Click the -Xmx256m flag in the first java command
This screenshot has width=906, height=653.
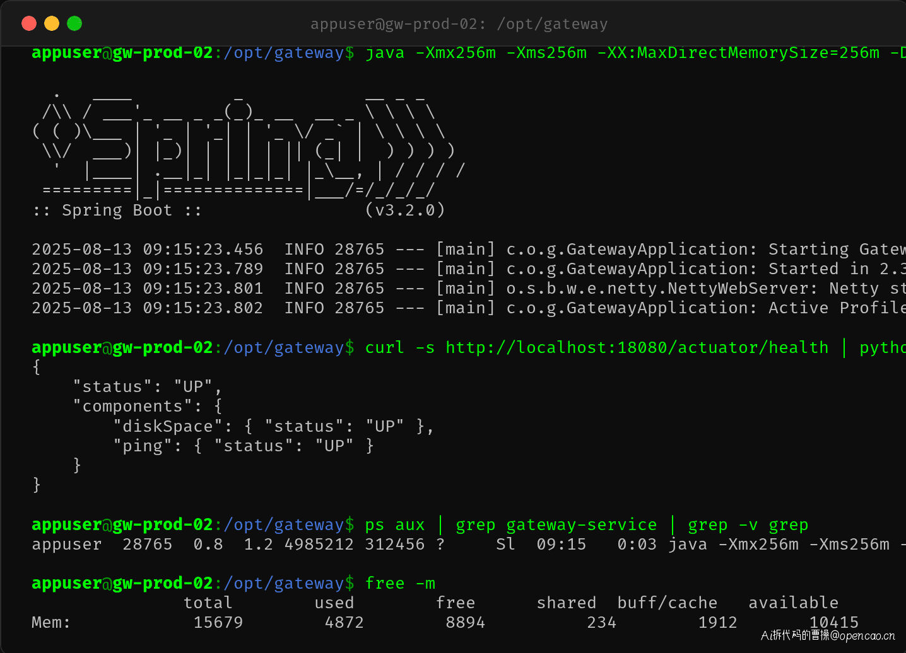click(456, 52)
